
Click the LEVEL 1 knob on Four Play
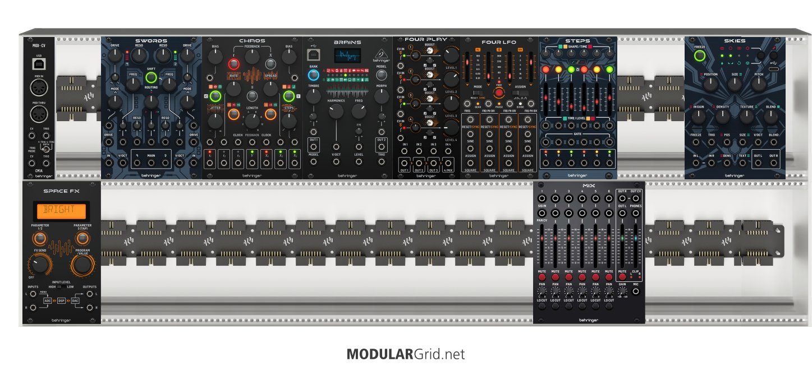click(451, 55)
